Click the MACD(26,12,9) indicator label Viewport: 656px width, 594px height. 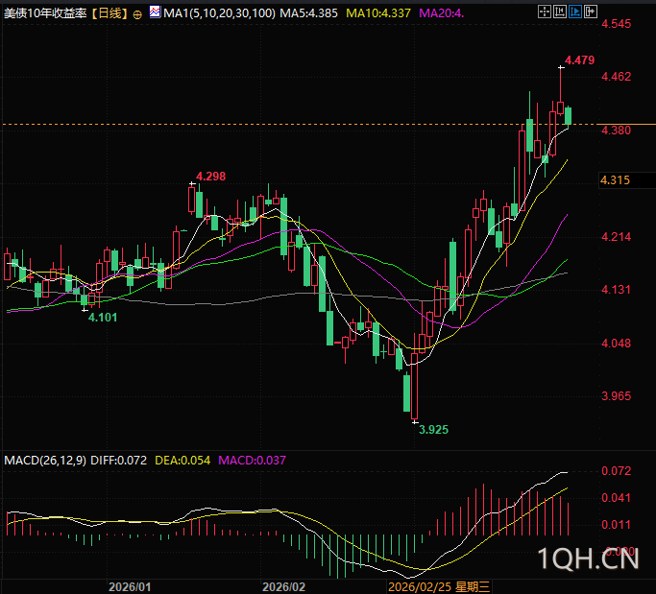[x=45, y=461]
